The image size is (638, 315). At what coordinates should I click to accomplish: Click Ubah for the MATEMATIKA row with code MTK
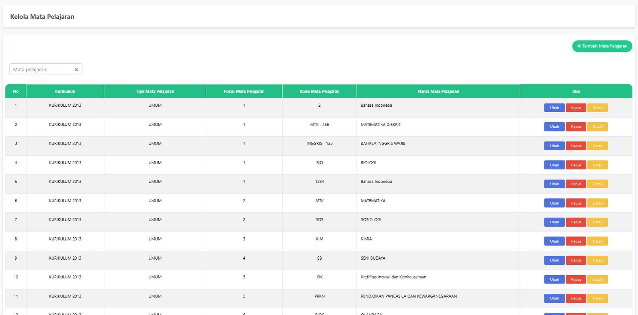pyautogui.click(x=554, y=203)
